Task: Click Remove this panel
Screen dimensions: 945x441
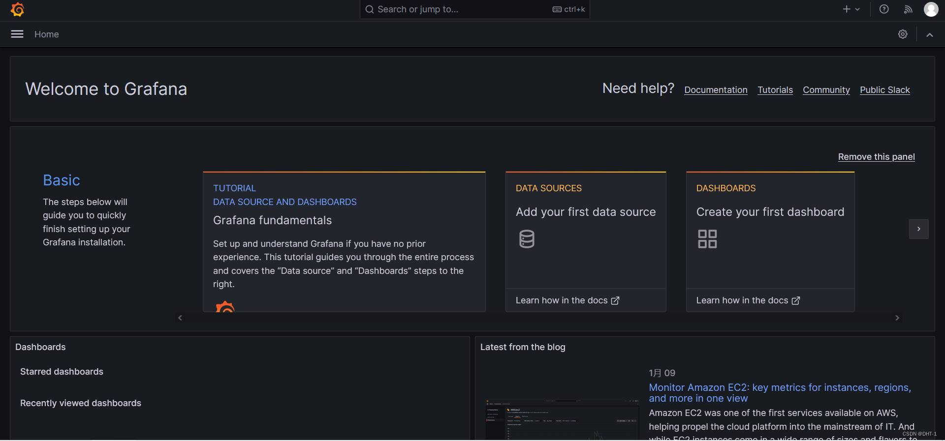Action: click(x=876, y=157)
